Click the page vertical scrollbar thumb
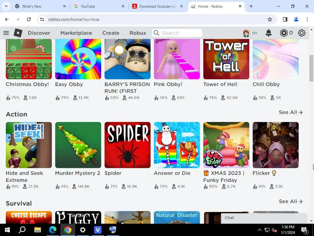Image resolution: width=314 pixels, height=236 pixels. [311, 68]
